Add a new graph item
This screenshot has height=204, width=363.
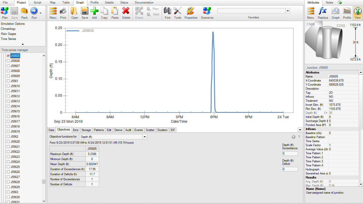point(94,11)
